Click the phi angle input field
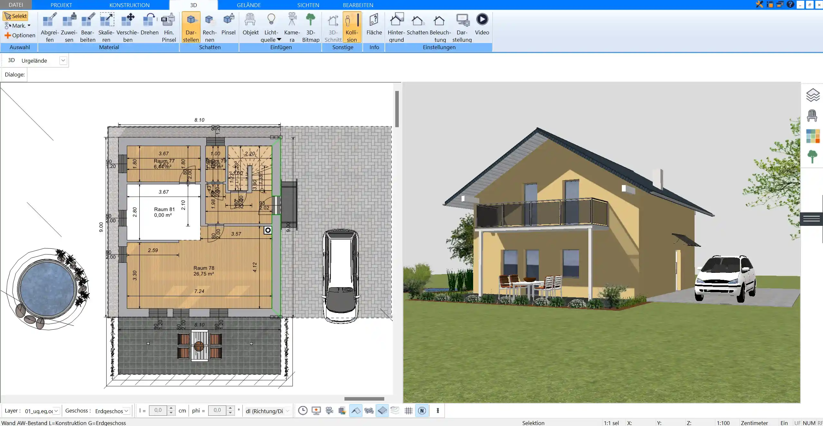 pos(217,410)
